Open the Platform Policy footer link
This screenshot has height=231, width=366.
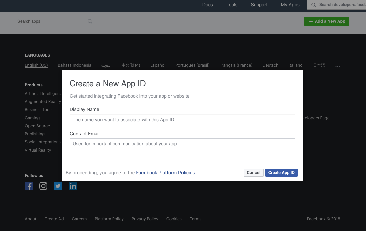109,219
